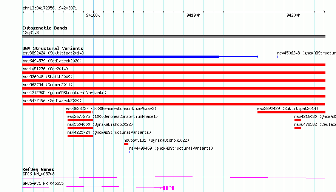The image size is (336, 192).
Task: Select the blue esv3892424 variant bar
Action: coord(140,57)
